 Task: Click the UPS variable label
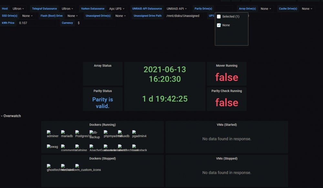coord(211,15)
